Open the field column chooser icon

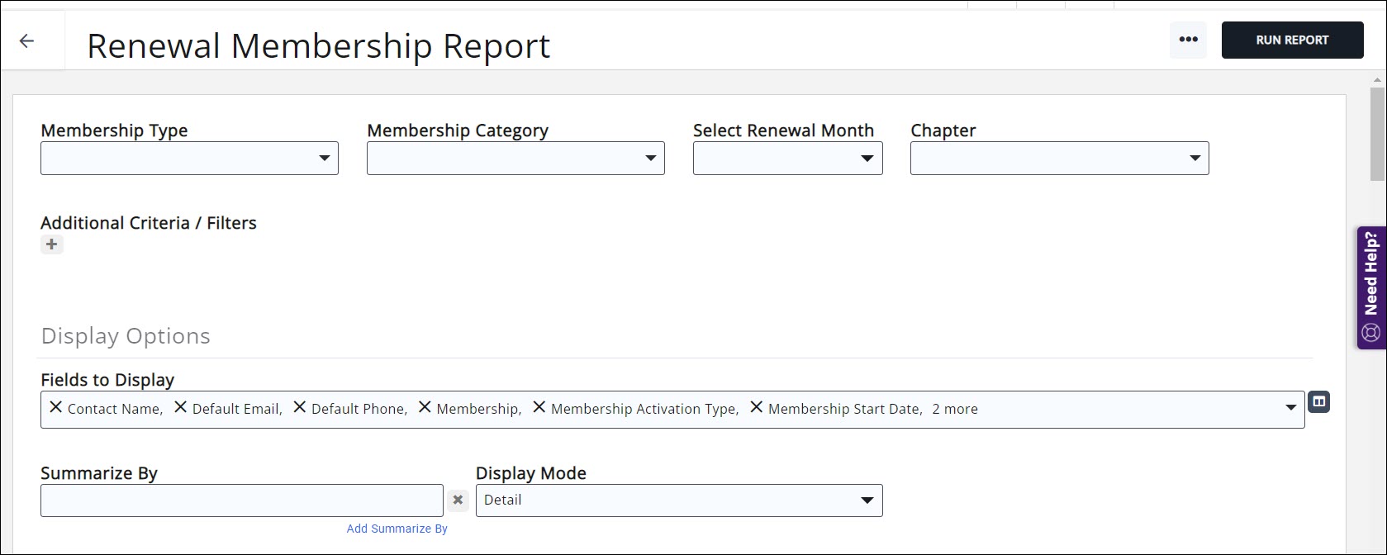click(x=1319, y=402)
